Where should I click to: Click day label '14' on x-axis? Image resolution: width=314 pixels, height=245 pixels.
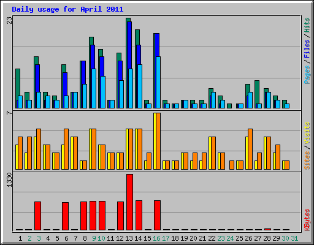pos(138,238)
